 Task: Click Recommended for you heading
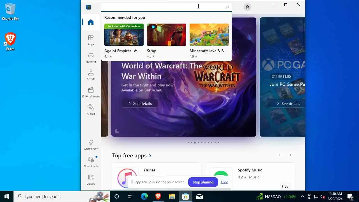pos(125,17)
